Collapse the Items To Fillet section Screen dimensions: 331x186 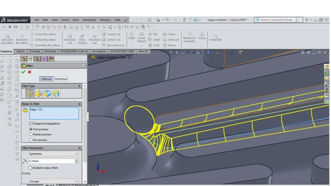[x=79, y=104]
